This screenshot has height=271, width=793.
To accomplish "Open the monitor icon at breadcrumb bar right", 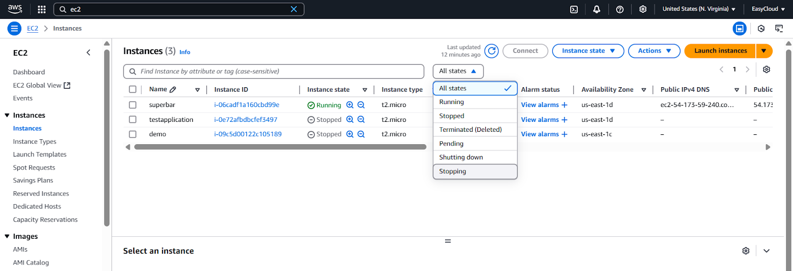I will [x=779, y=29].
